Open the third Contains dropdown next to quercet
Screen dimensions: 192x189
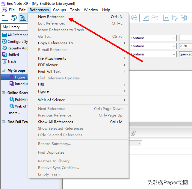(x=153, y=54)
